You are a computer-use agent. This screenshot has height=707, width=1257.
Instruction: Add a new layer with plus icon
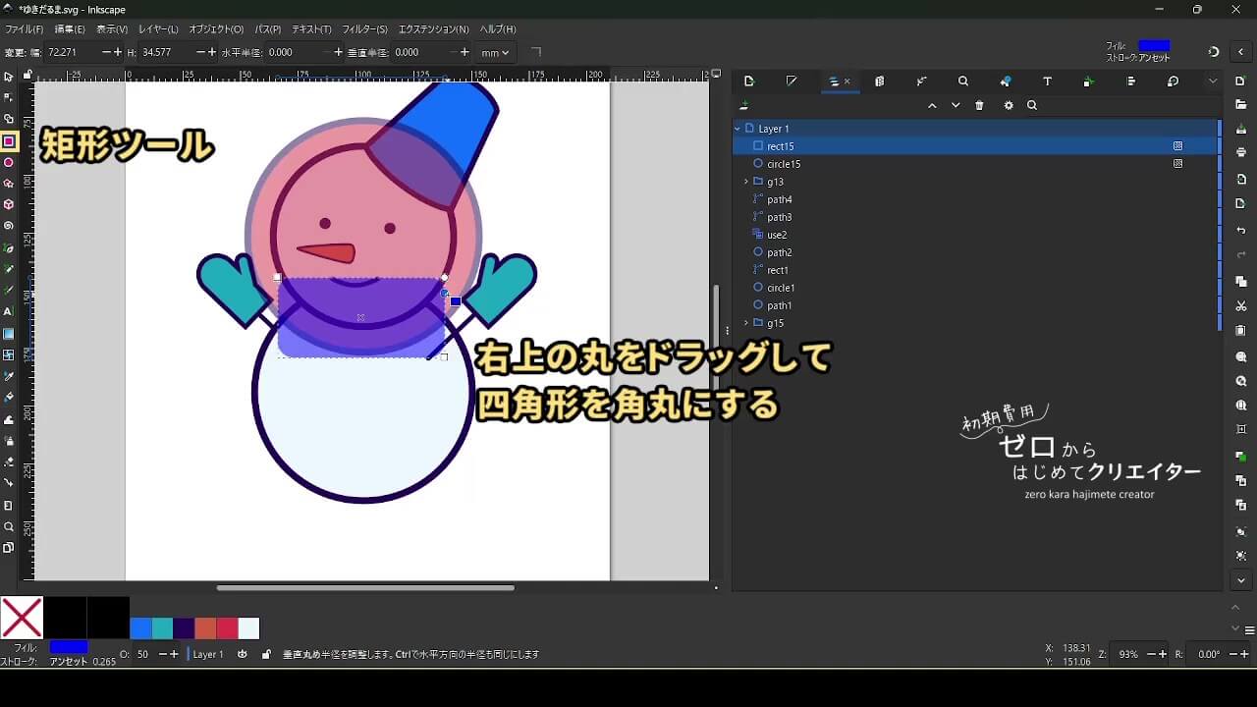point(744,106)
